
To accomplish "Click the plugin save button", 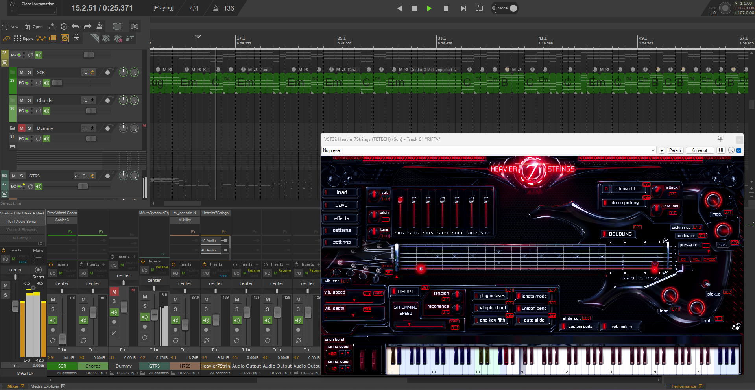I will point(341,205).
